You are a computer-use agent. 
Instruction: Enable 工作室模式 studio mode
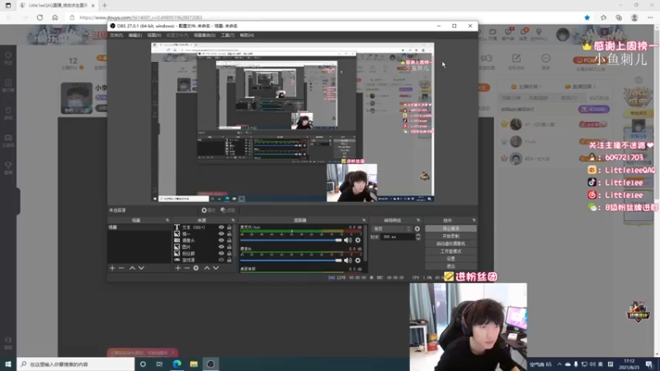click(450, 251)
